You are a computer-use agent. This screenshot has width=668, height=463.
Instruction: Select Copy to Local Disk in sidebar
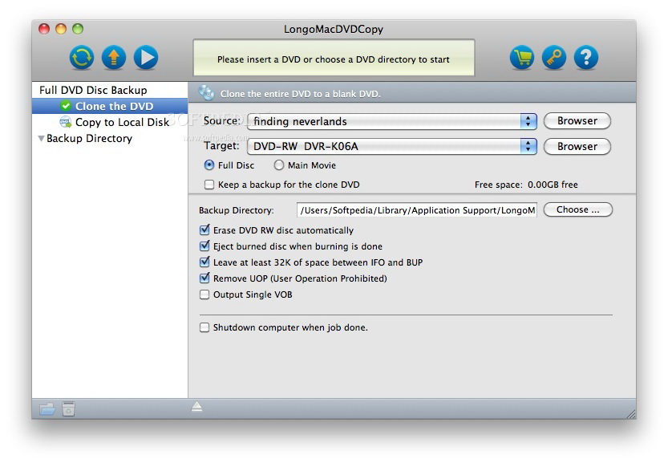(110, 122)
